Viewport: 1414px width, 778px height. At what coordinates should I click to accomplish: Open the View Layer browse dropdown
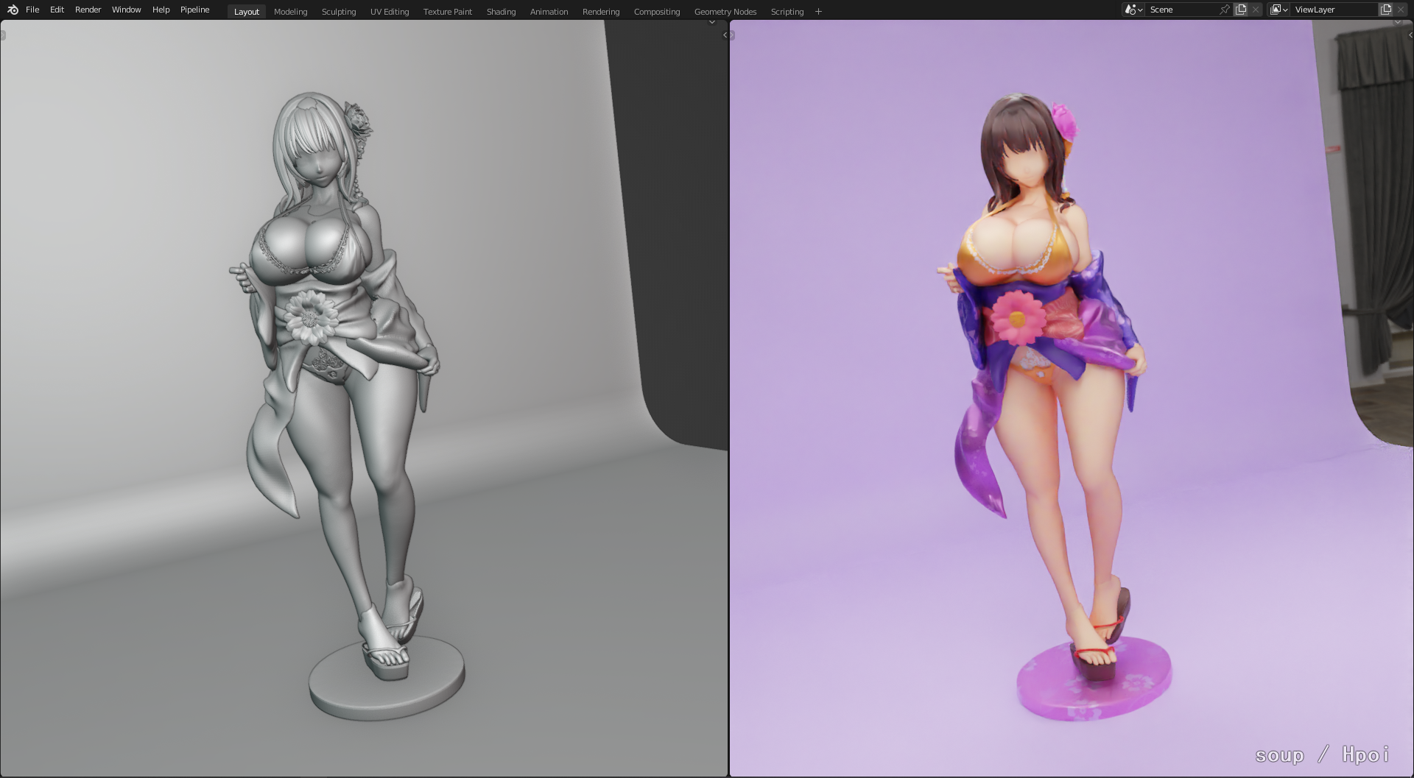(x=1278, y=10)
